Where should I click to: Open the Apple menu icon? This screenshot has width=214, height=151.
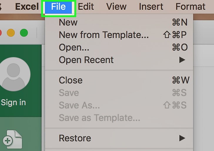[x=1, y=6]
